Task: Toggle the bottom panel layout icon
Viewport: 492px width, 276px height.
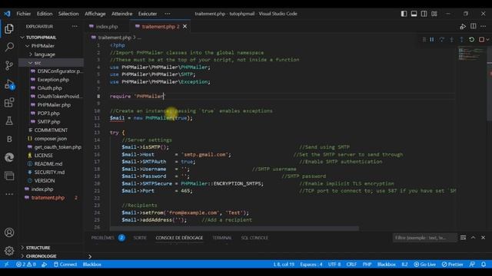Action: [414, 14]
